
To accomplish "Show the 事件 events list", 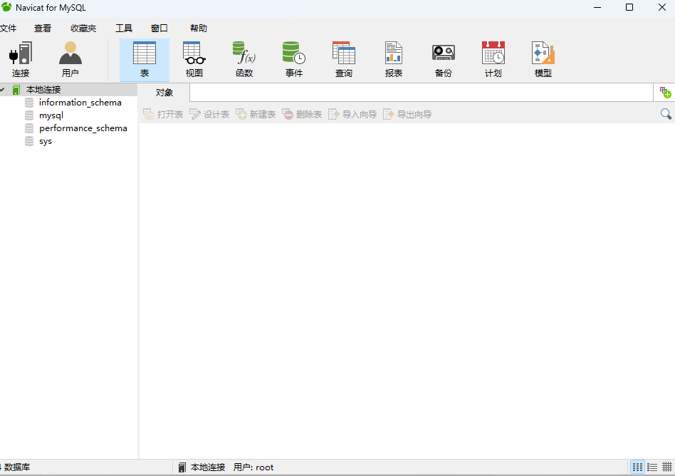I will [294, 59].
